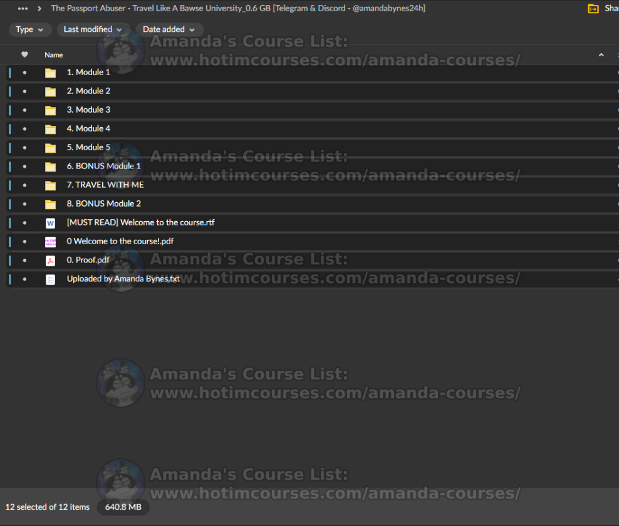Click the share folder icon at top right
The image size is (619, 526).
(x=593, y=9)
